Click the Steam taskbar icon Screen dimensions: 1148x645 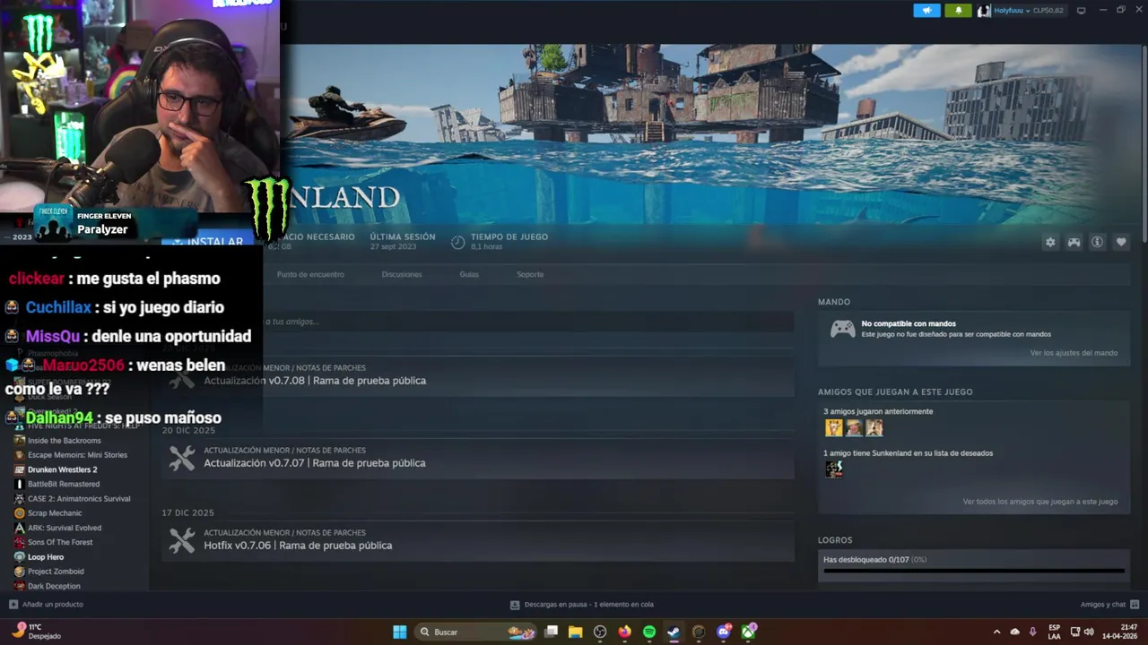tap(674, 632)
